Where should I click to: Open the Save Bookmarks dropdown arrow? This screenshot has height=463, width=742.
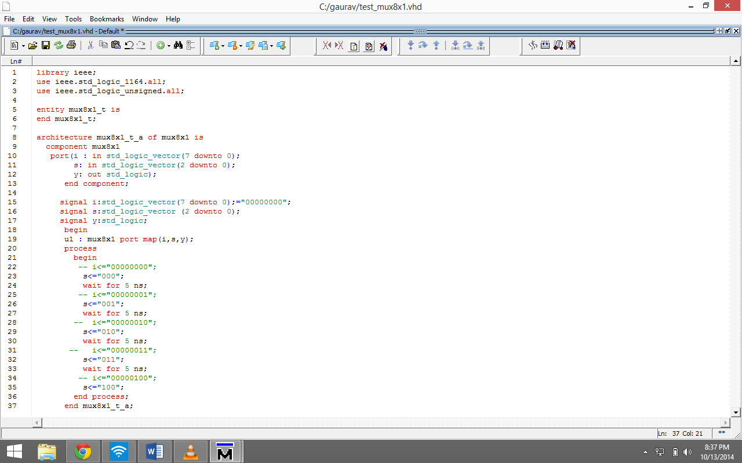pyautogui.click(x=272, y=46)
